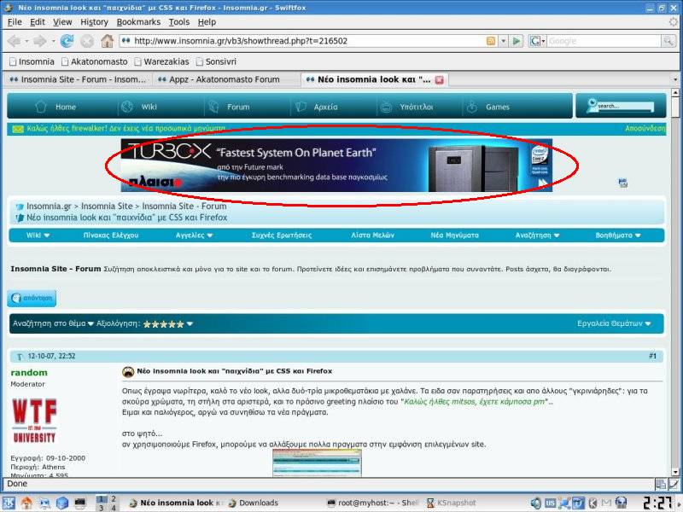Image resolution: width=683 pixels, height=512 pixels.
Task: Switch to root@myhost Shell taskbar window
Action: point(373,503)
